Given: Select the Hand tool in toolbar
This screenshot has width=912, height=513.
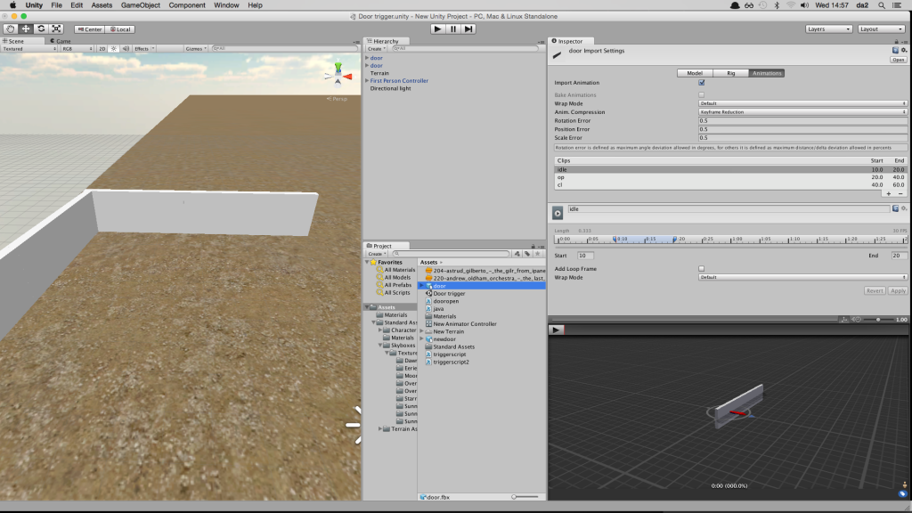Looking at the screenshot, I should click(x=11, y=28).
